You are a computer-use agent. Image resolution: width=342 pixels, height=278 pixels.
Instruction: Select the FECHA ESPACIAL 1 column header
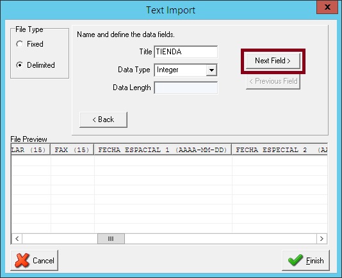(x=163, y=150)
